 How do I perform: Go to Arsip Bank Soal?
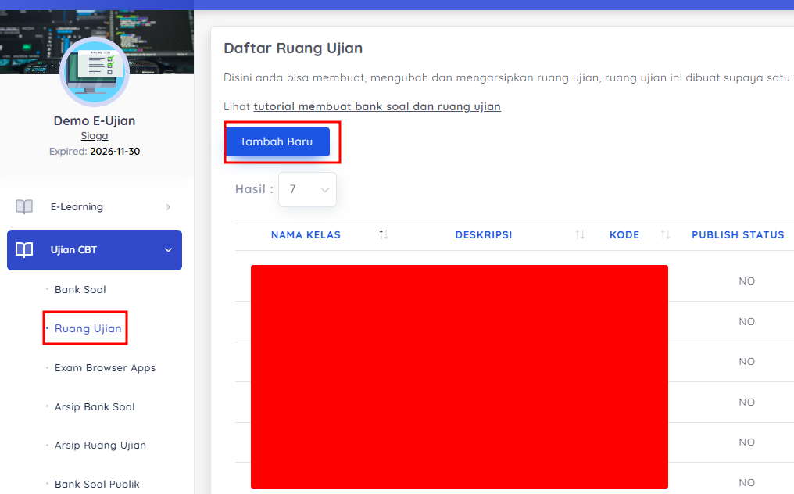click(x=95, y=407)
